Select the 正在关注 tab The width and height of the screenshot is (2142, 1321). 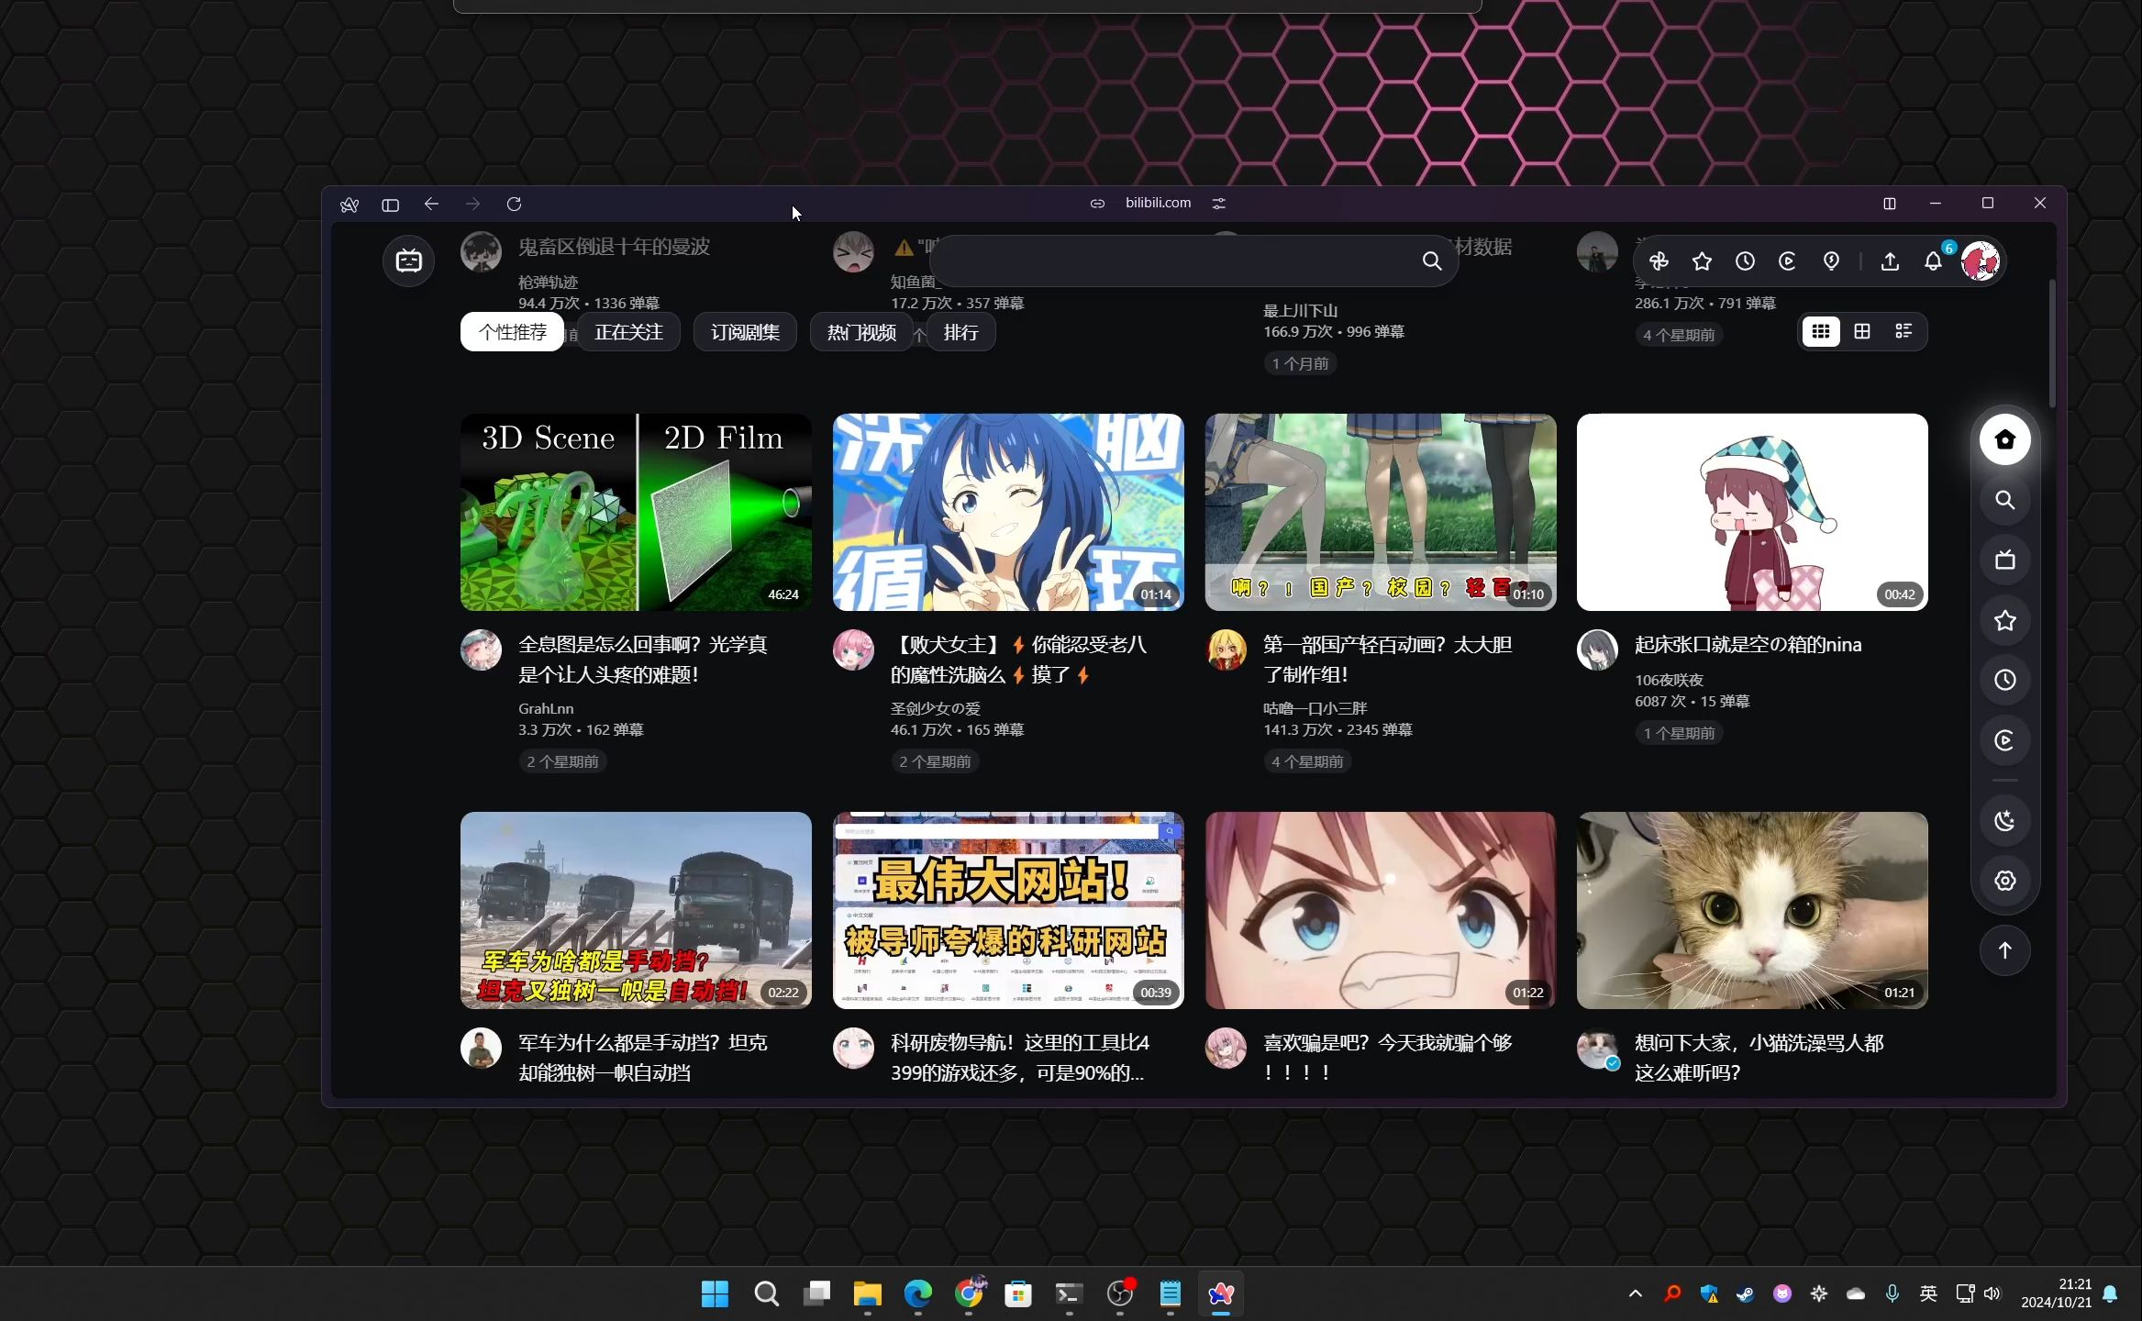point(628,332)
